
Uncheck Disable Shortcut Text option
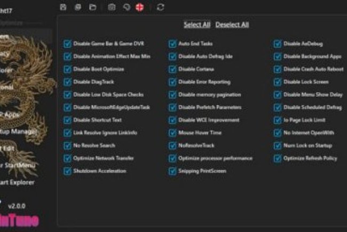(x=67, y=120)
